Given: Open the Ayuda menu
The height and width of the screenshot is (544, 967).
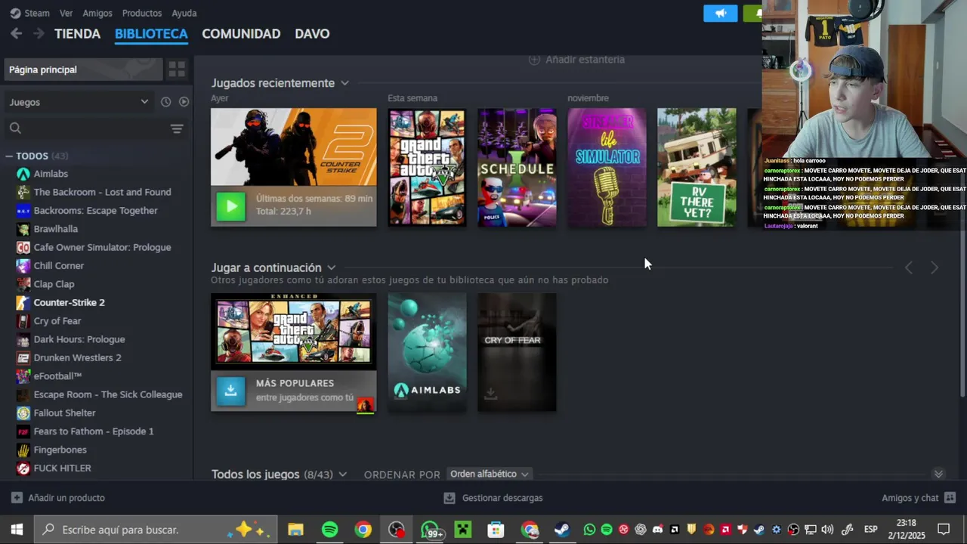Looking at the screenshot, I should (x=184, y=13).
